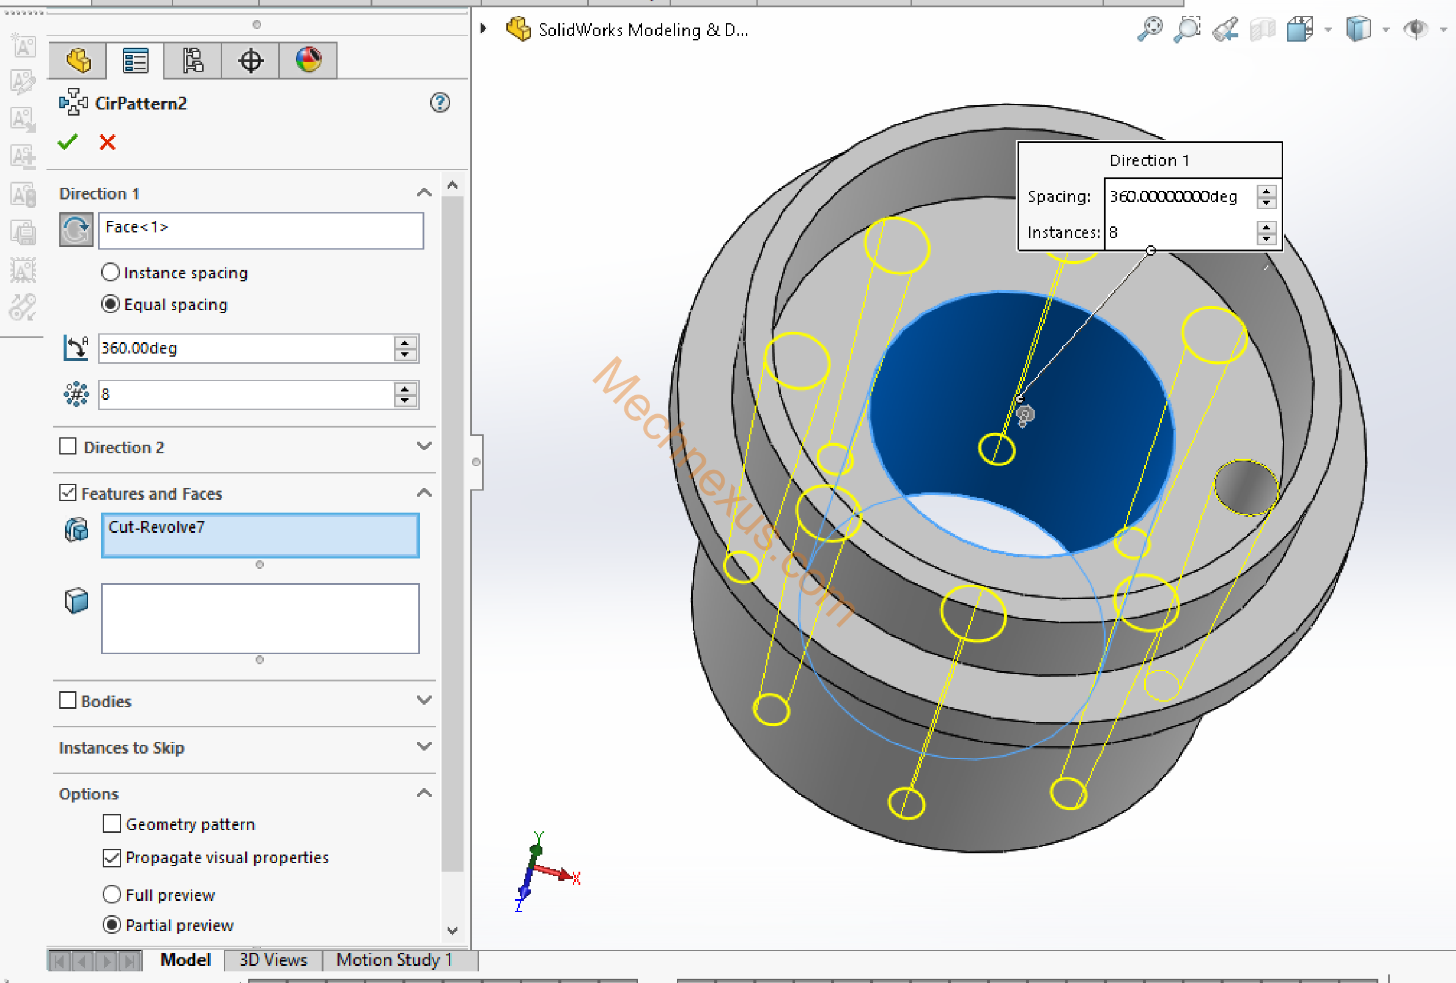Select the Instance spacing radio button

tap(110, 273)
